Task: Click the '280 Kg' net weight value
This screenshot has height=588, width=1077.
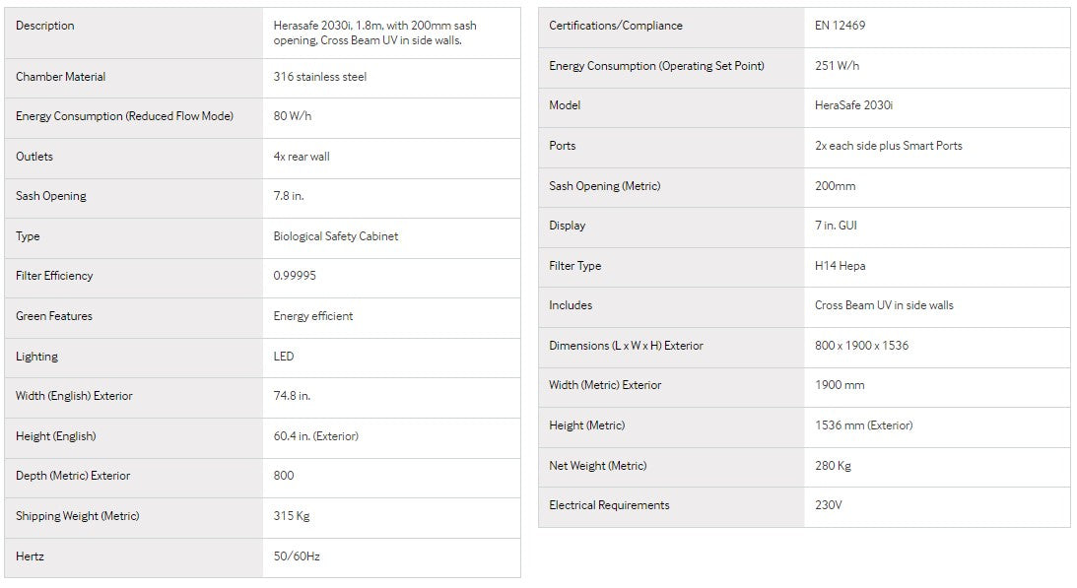Action: [x=833, y=466]
